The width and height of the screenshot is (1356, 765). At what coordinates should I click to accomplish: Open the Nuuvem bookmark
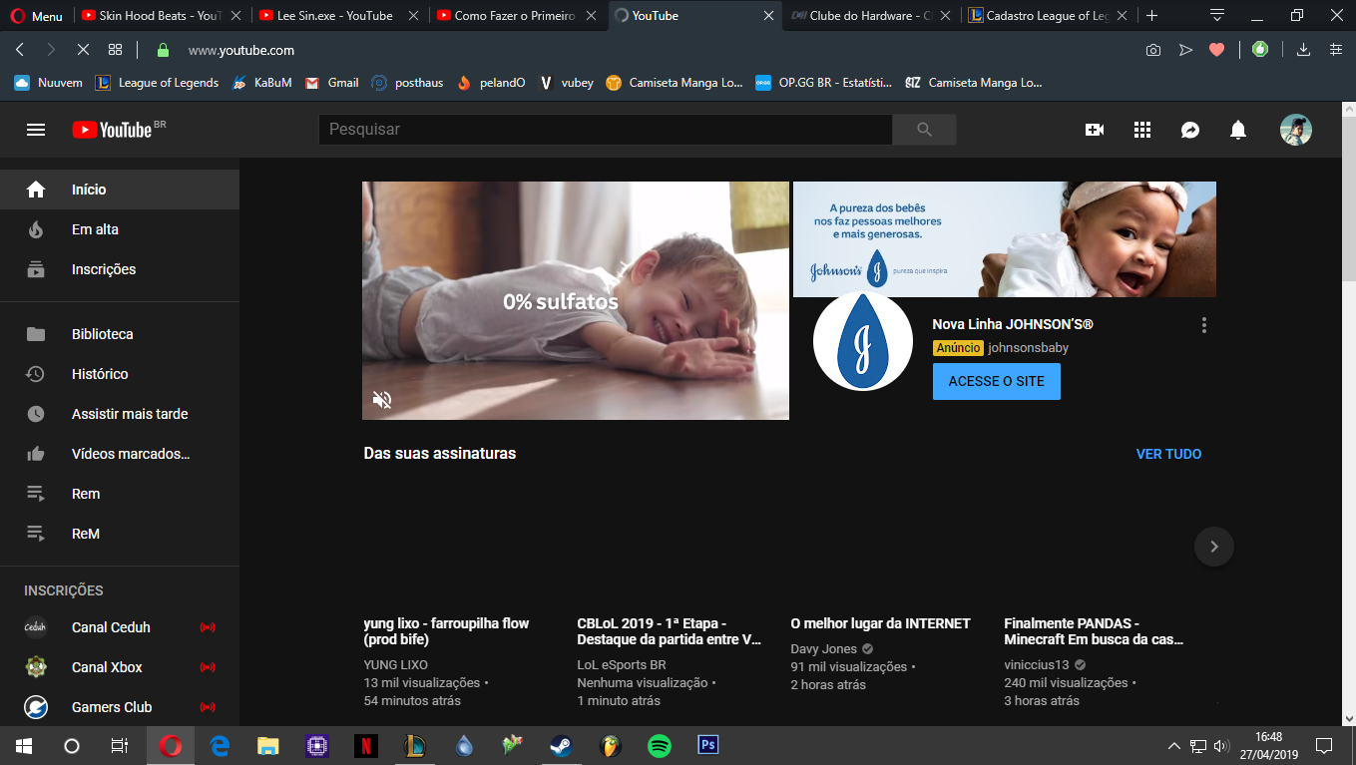pyautogui.click(x=49, y=83)
